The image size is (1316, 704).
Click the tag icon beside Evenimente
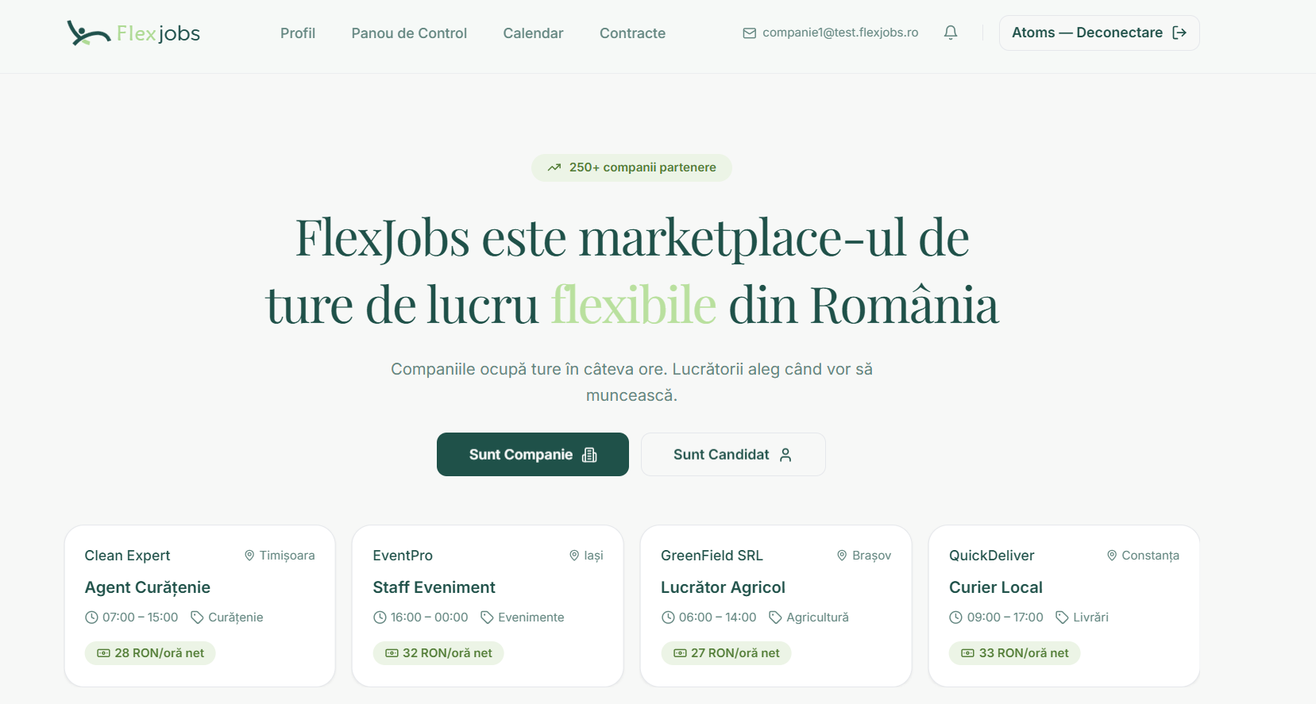[487, 617]
